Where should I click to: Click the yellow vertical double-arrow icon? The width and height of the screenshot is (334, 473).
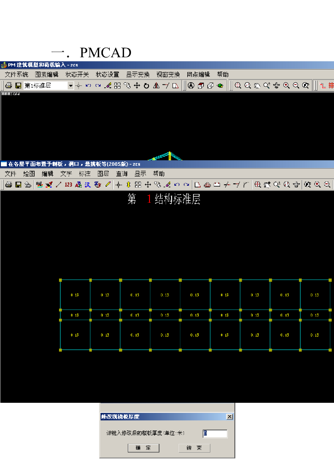coord(128,185)
